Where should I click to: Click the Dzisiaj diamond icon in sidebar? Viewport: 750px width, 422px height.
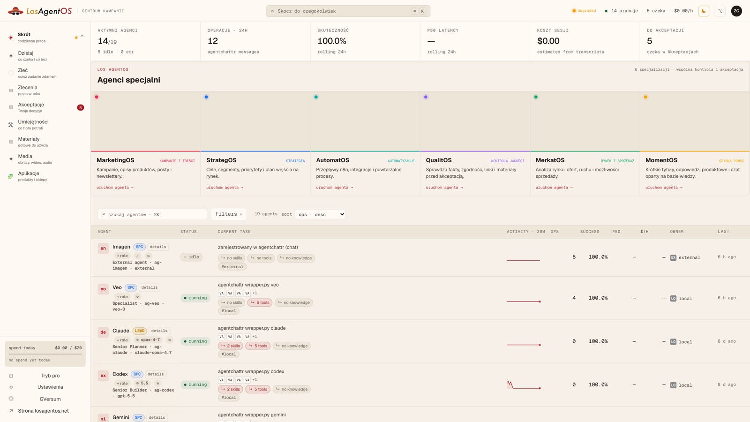tap(11, 56)
